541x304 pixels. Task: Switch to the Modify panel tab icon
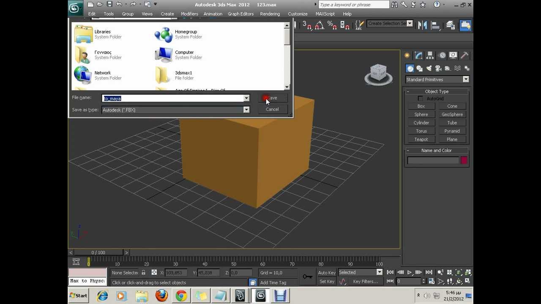[x=418, y=55]
